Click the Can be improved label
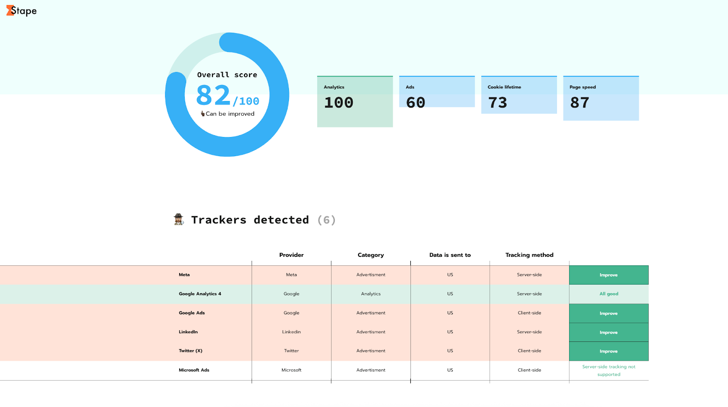This screenshot has width=728, height=407. click(x=230, y=114)
